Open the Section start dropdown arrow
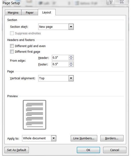The image size is (131, 156). (71, 27)
